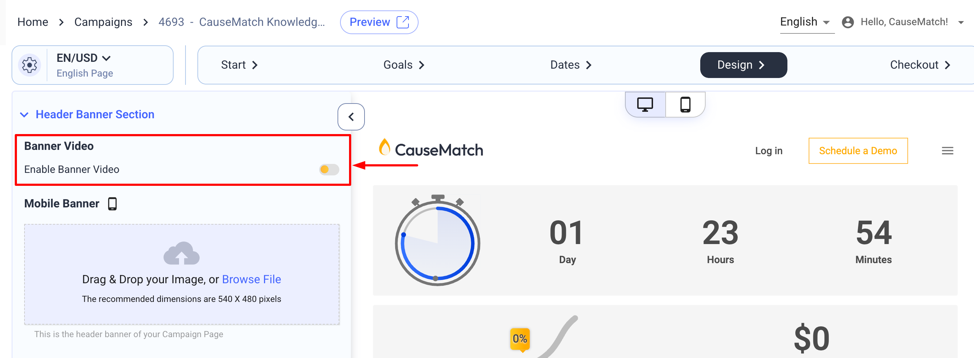The width and height of the screenshot is (974, 358).
Task: Open the Checkout step
Action: pos(920,65)
